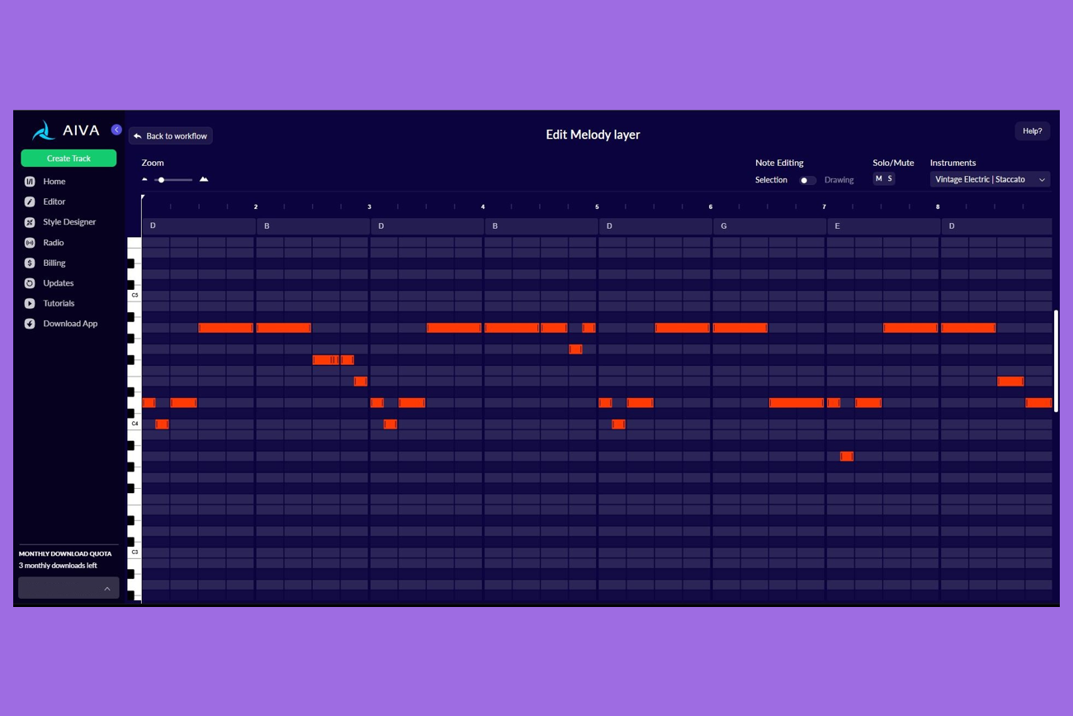Click the Tutorials play icon
Screen dimensions: 1073x716
coord(30,304)
